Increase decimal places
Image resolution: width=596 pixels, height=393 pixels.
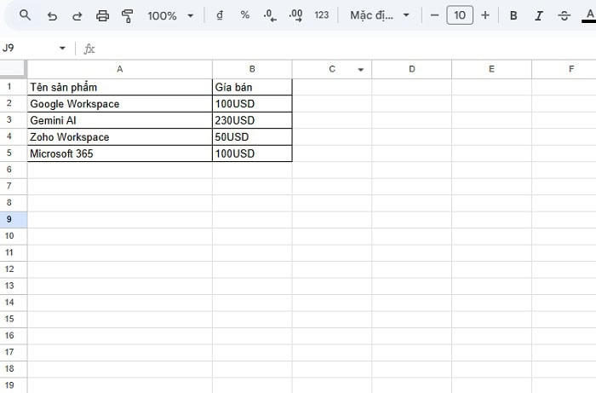(x=295, y=15)
